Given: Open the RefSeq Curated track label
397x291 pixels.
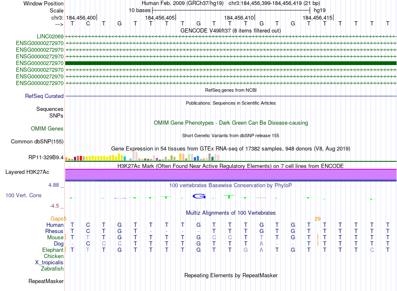Looking at the screenshot, I should pyautogui.click(x=44, y=96).
